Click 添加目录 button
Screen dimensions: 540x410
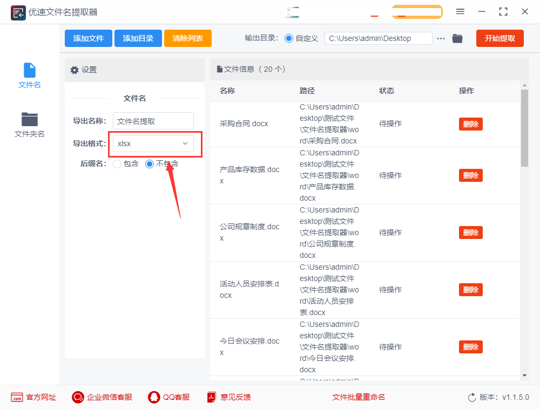138,38
